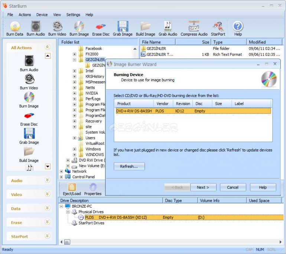Click the All Actions scroll-up arrow

point(48,56)
